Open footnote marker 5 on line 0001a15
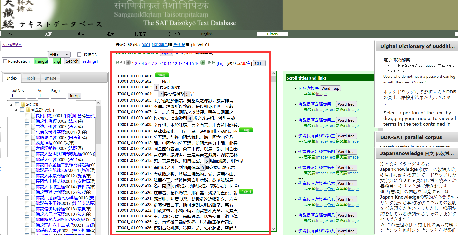Viewport: 458px width, 235px height. (207, 161)
